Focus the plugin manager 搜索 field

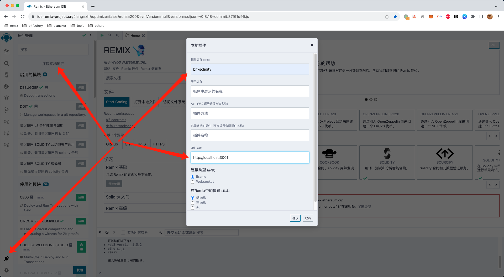click(53, 50)
